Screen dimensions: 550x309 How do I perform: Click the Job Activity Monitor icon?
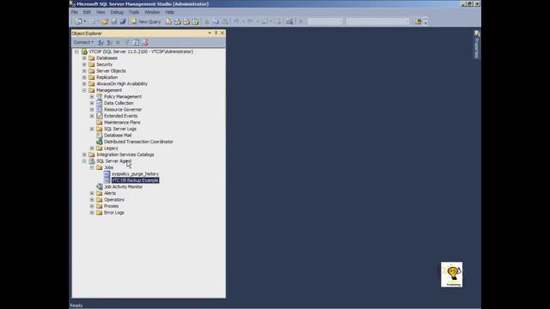(100, 187)
